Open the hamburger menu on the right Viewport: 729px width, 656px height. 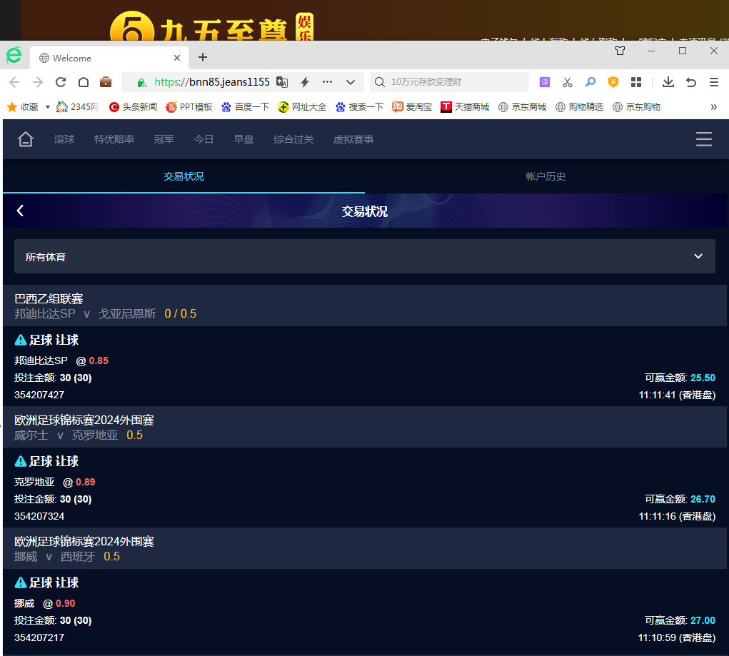(x=703, y=139)
